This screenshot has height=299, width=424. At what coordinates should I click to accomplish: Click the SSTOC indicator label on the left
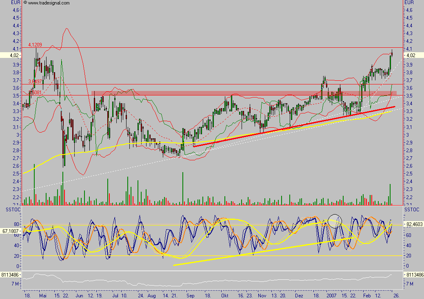point(13,210)
